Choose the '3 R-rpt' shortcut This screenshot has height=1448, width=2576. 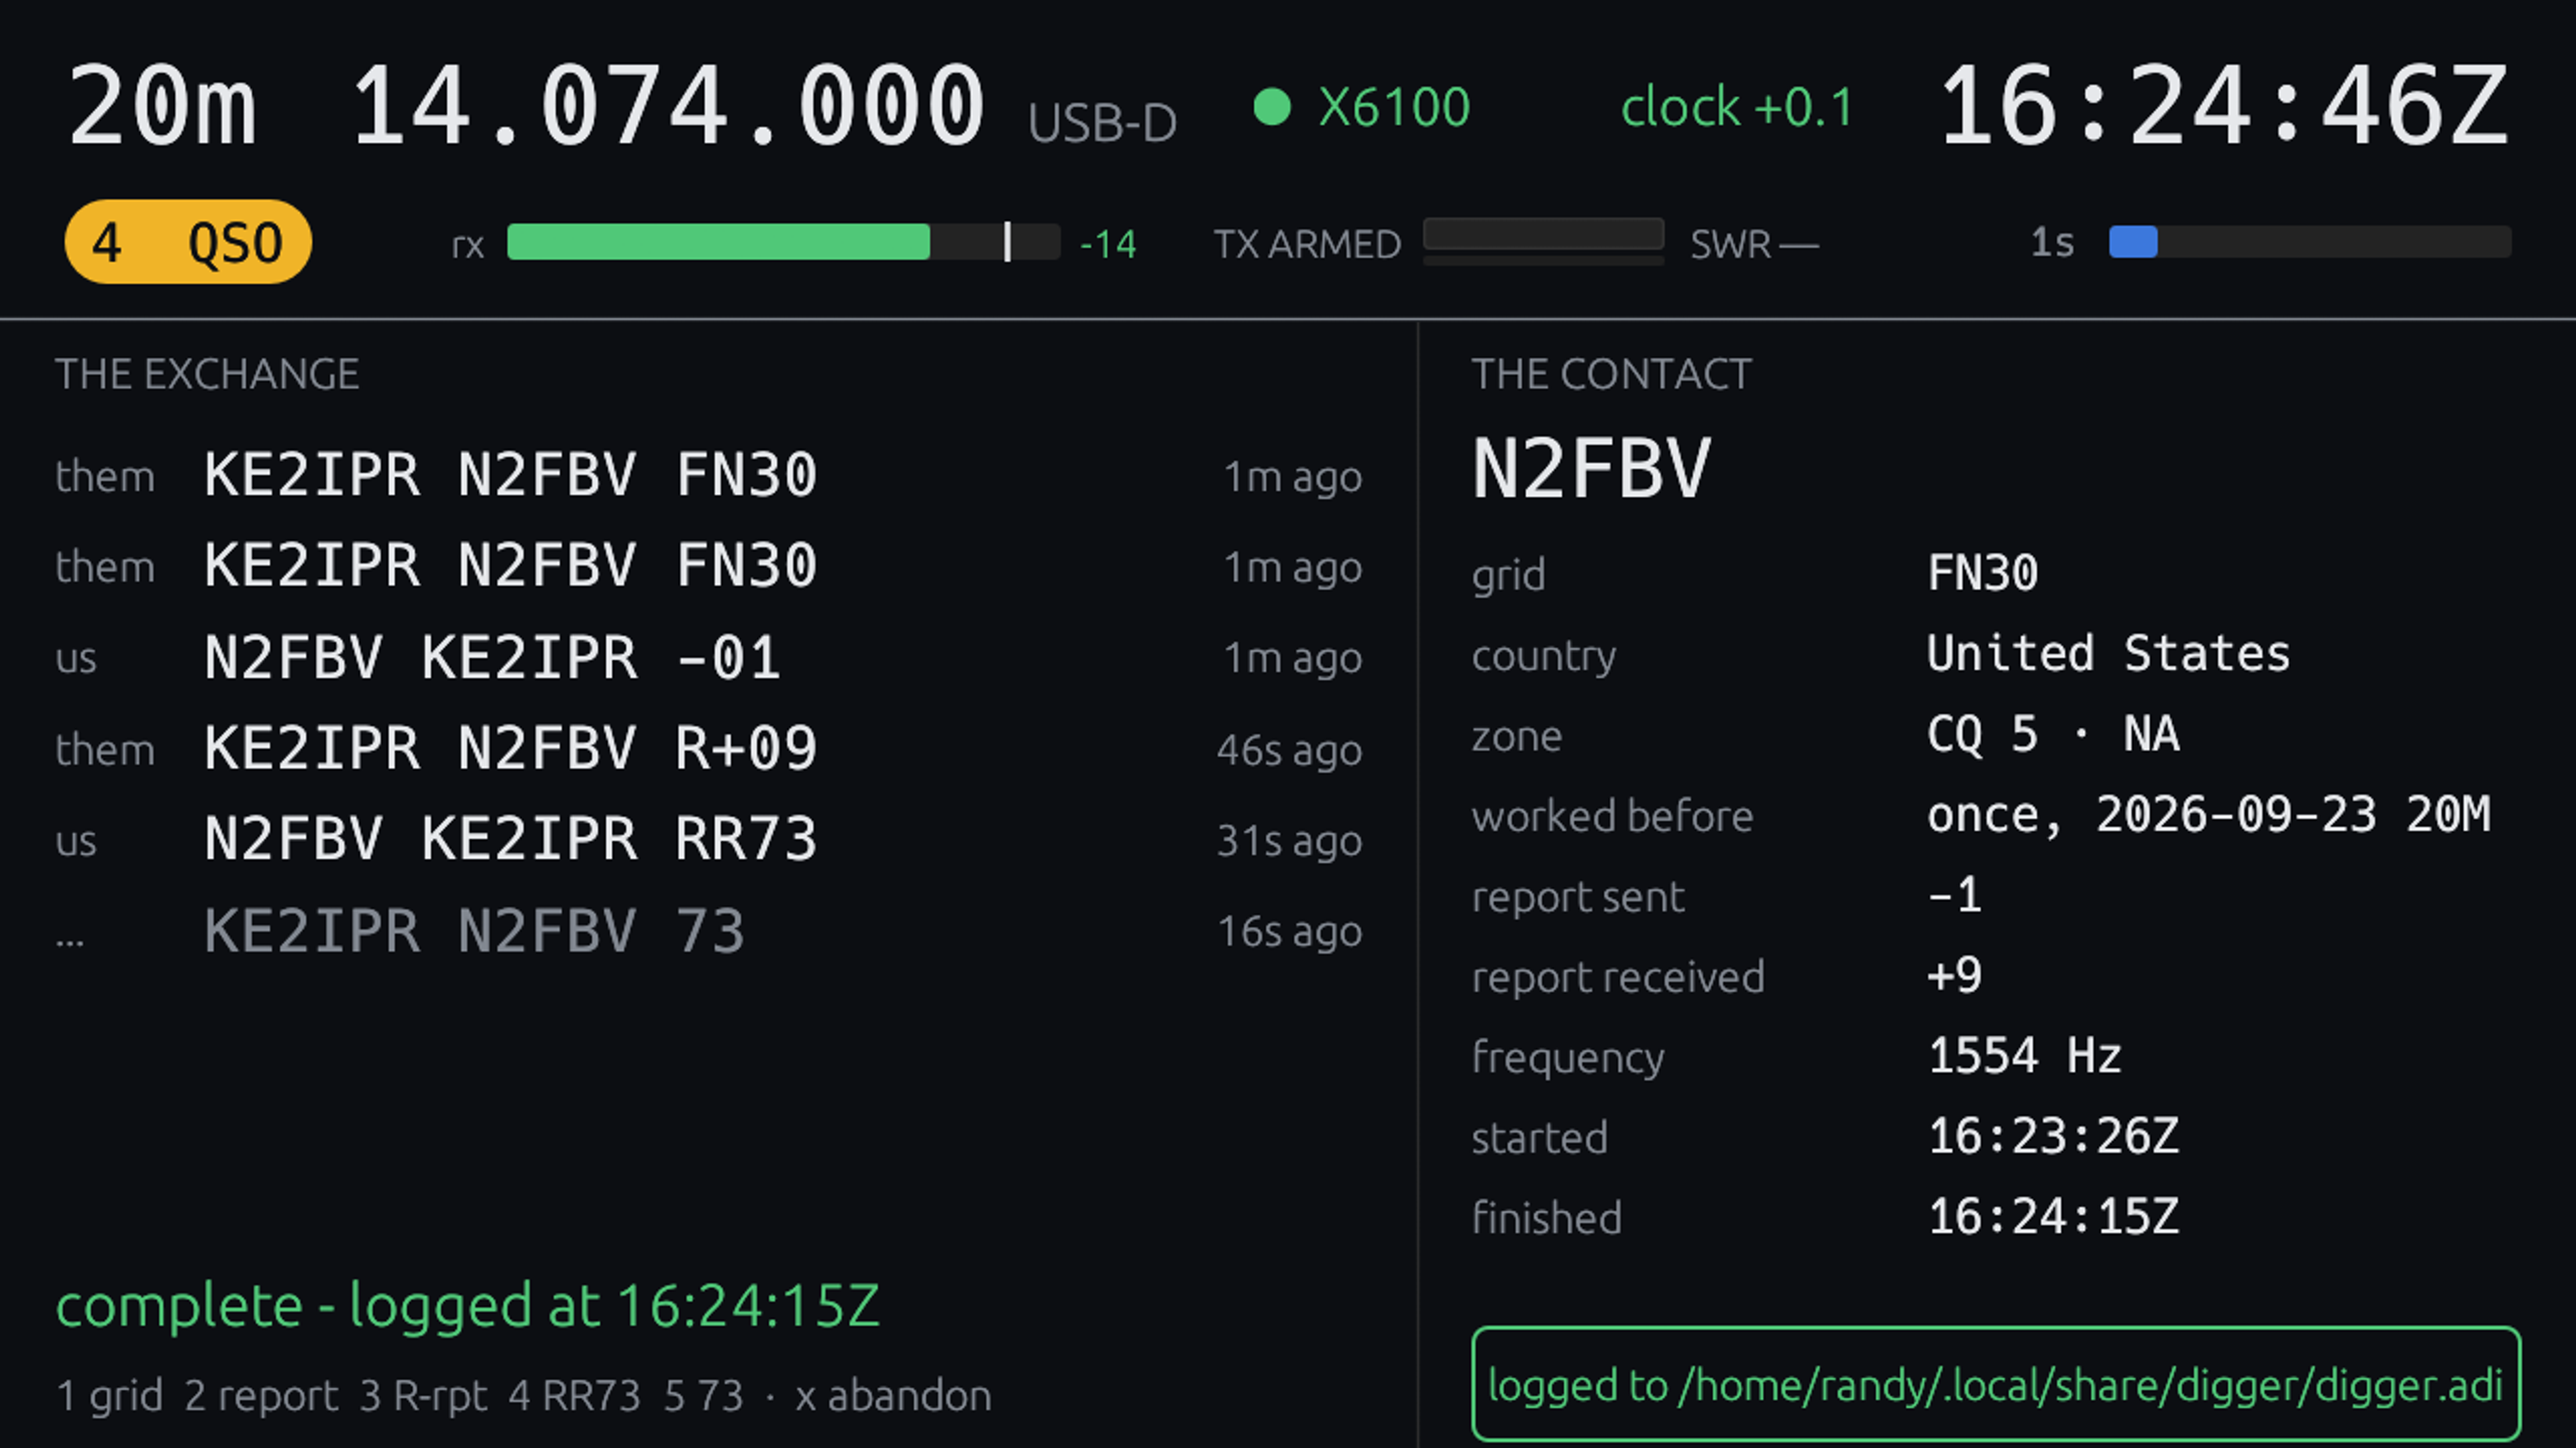[423, 1395]
